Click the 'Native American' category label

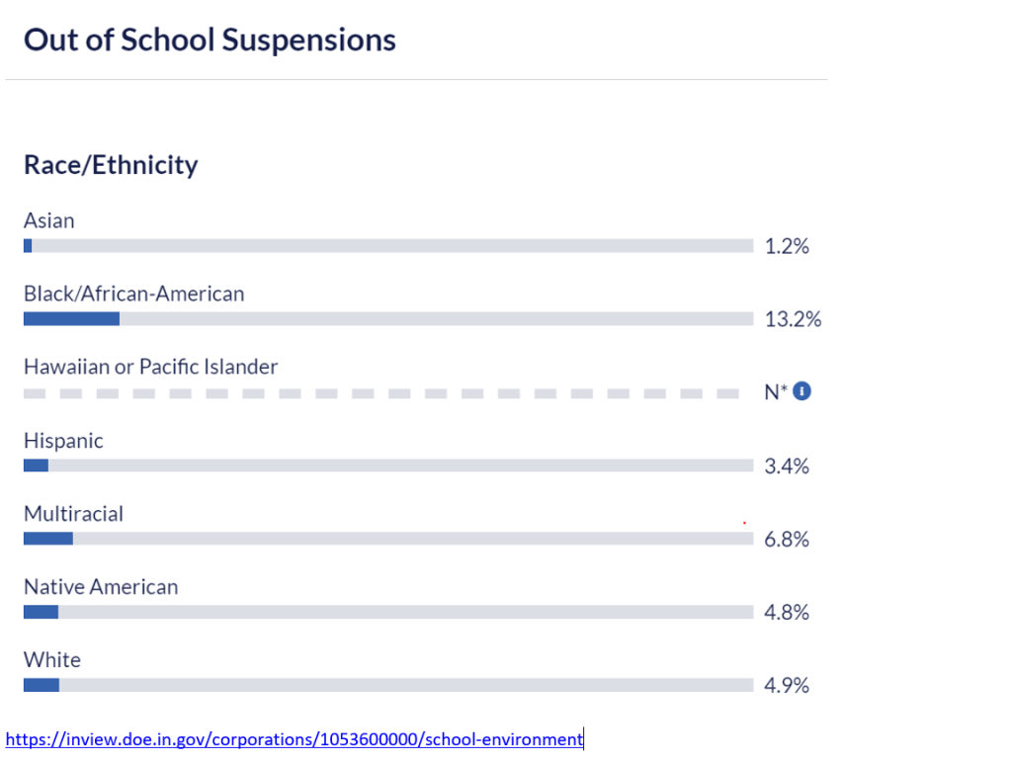tap(101, 586)
